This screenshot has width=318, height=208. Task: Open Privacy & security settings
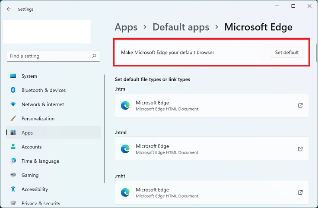(53, 203)
